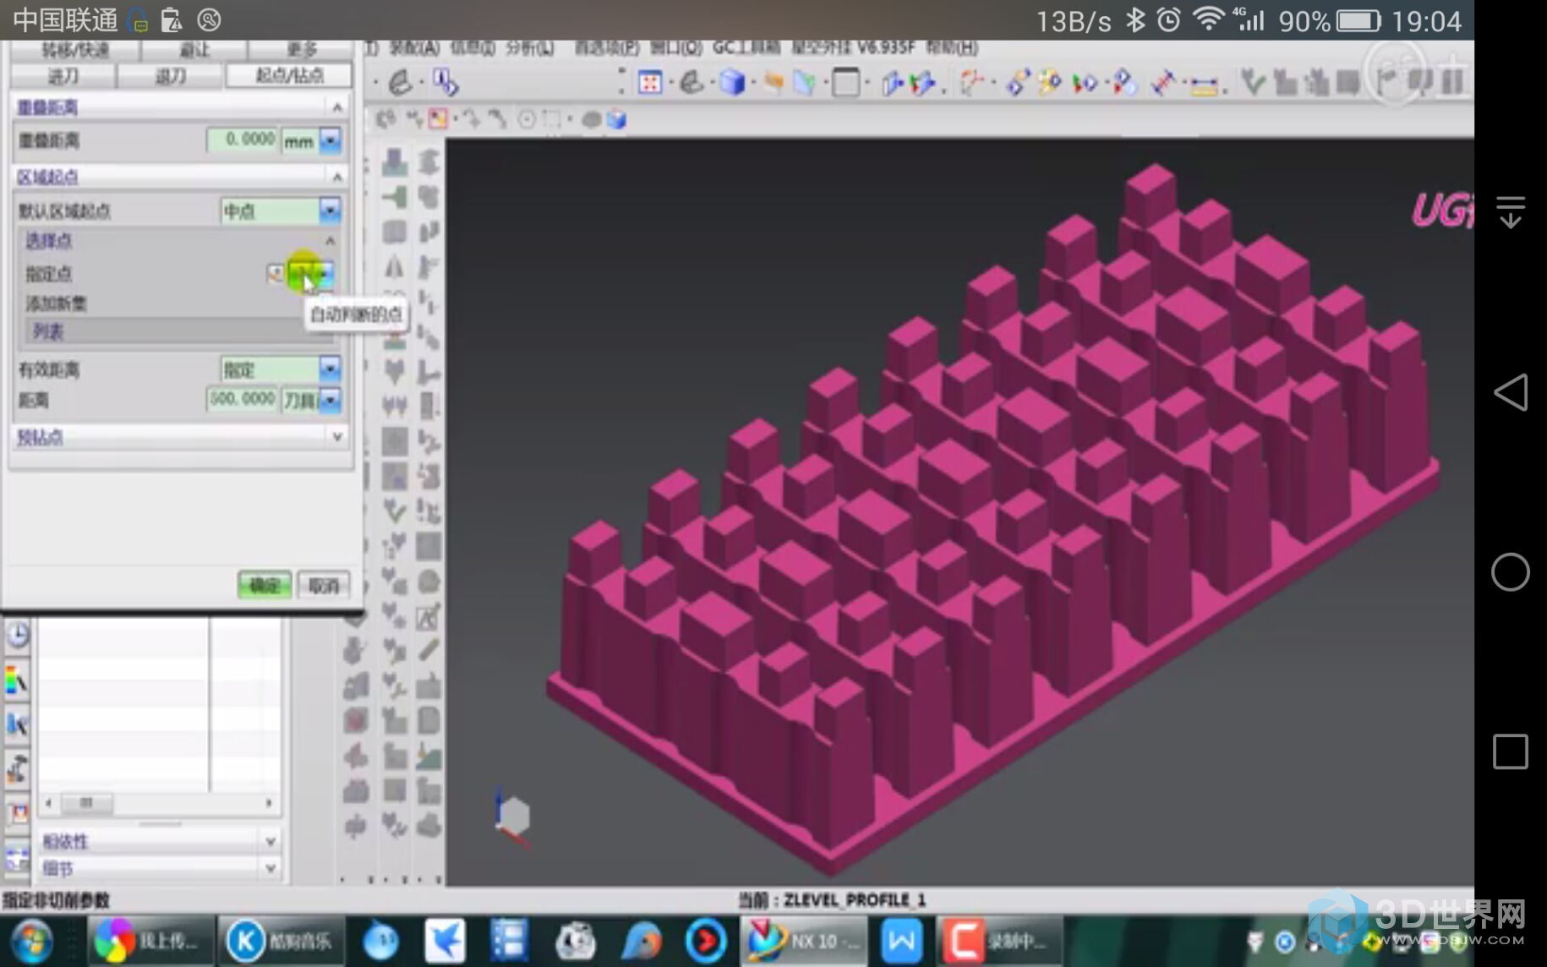Switch to the 进刀 tab
This screenshot has width=1547, height=967.
(63, 76)
